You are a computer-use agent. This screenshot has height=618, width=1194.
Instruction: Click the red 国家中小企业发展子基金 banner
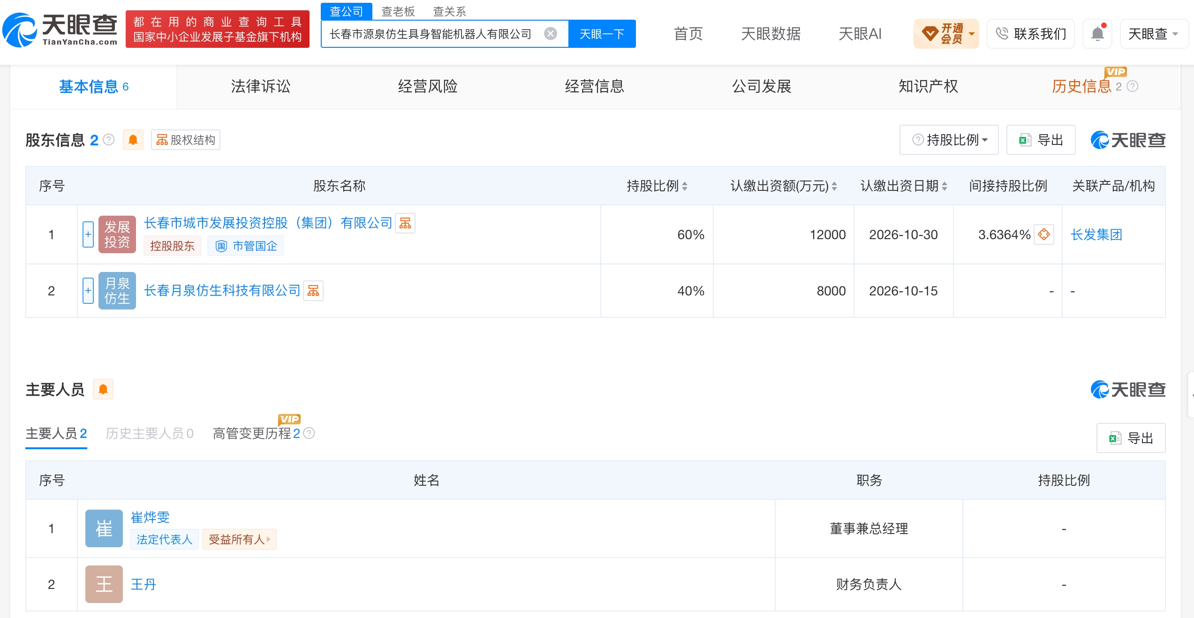[218, 29]
